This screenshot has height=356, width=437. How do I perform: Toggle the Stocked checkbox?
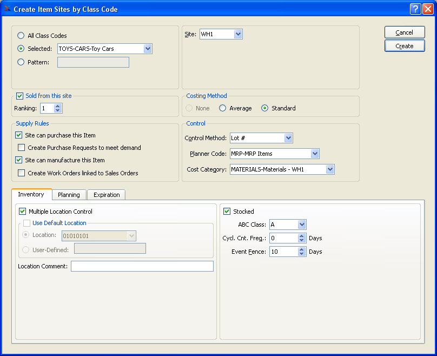tap(227, 212)
